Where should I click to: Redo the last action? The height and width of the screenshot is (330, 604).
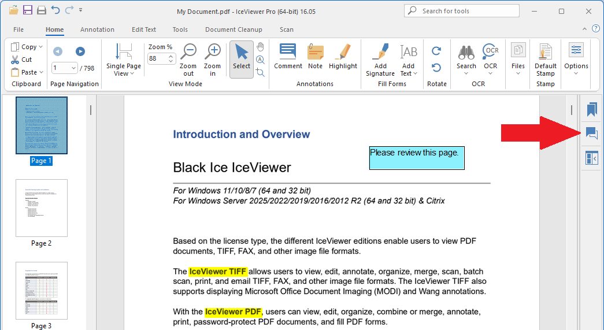coord(69,10)
